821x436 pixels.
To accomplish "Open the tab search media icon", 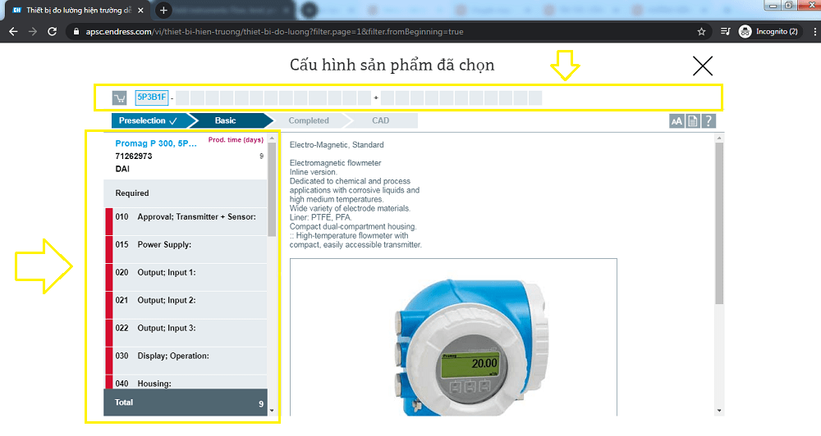I will (x=725, y=32).
